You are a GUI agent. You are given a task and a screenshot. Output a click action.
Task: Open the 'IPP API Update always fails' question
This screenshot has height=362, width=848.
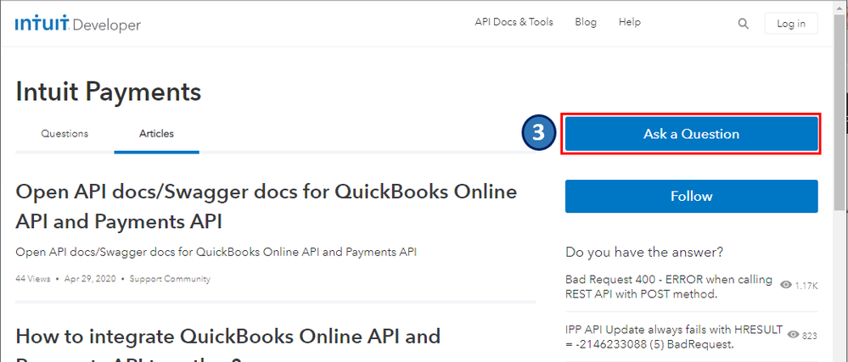(x=674, y=337)
